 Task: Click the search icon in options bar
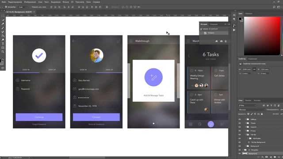pyautogui.click(x=274, y=7)
